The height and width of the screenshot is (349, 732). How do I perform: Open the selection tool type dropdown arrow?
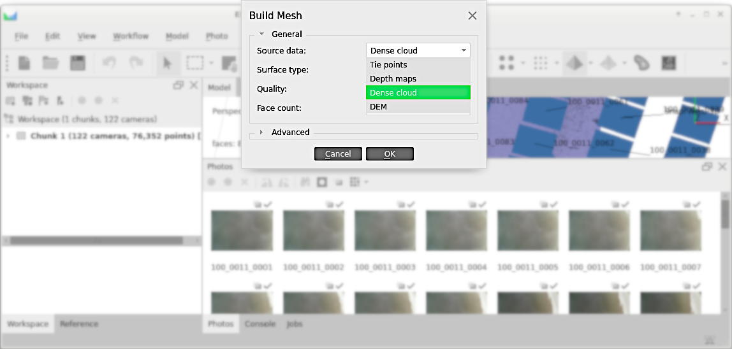pos(211,62)
